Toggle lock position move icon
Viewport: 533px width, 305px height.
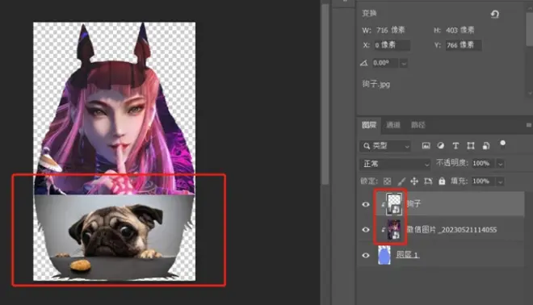414,181
